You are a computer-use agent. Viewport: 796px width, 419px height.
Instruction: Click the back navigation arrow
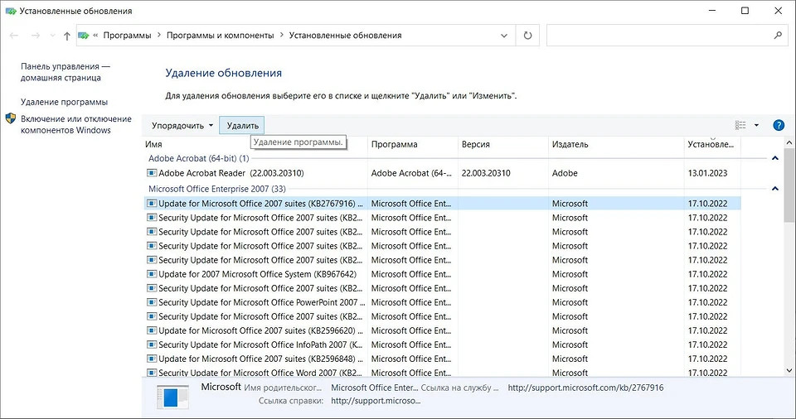(14, 36)
